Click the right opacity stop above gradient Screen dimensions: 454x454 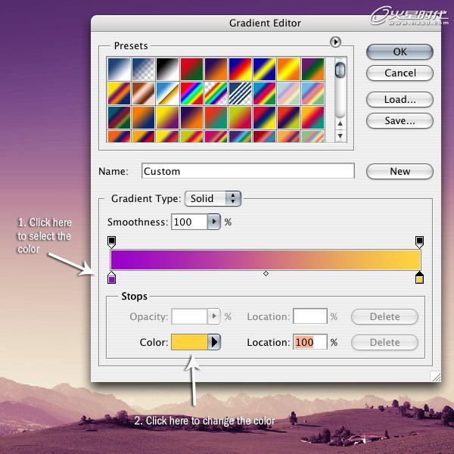point(419,241)
